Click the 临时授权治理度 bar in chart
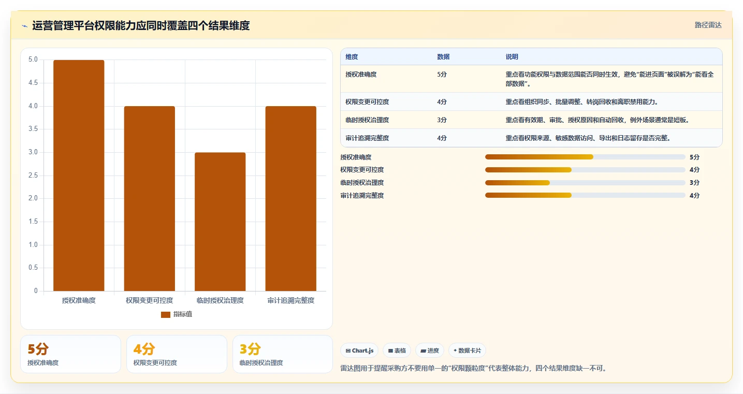Image resolution: width=743 pixels, height=394 pixels. tap(220, 222)
